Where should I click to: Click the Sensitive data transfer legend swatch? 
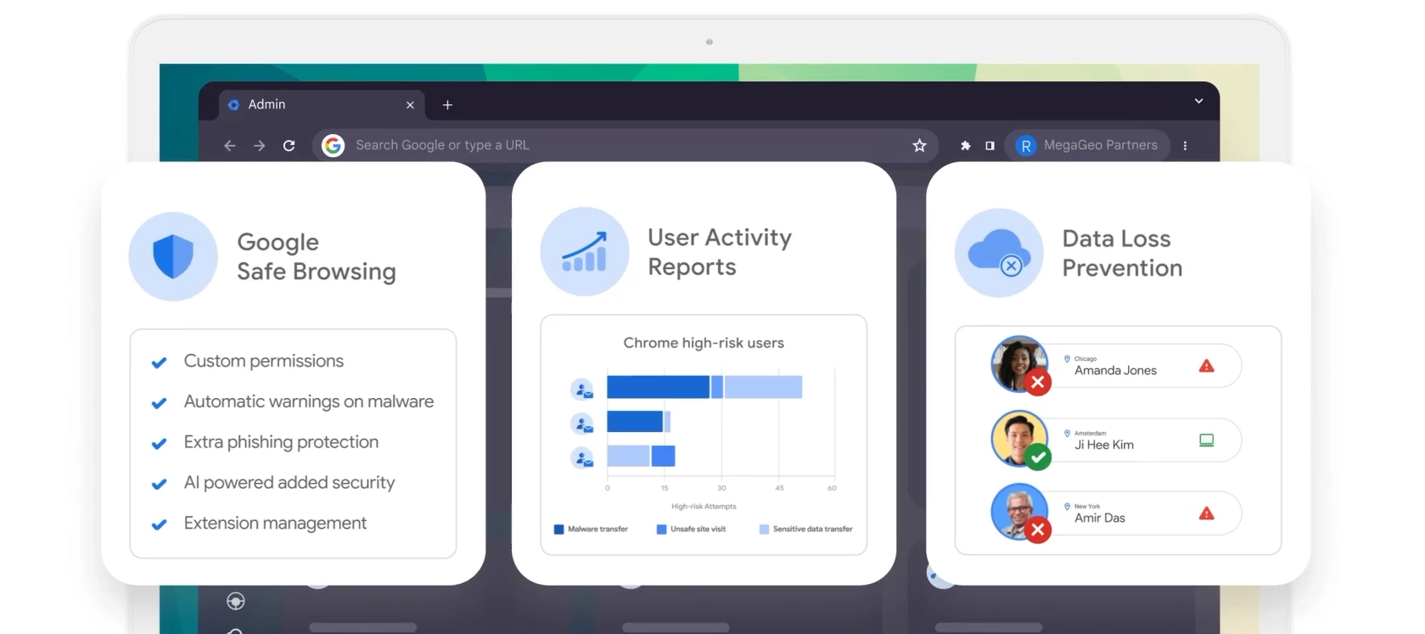tap(764, 530)
